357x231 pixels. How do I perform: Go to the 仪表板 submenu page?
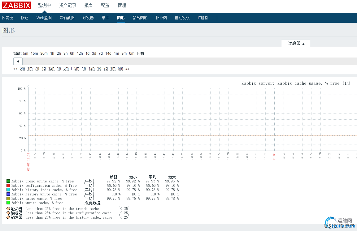[x=7, y=18]
